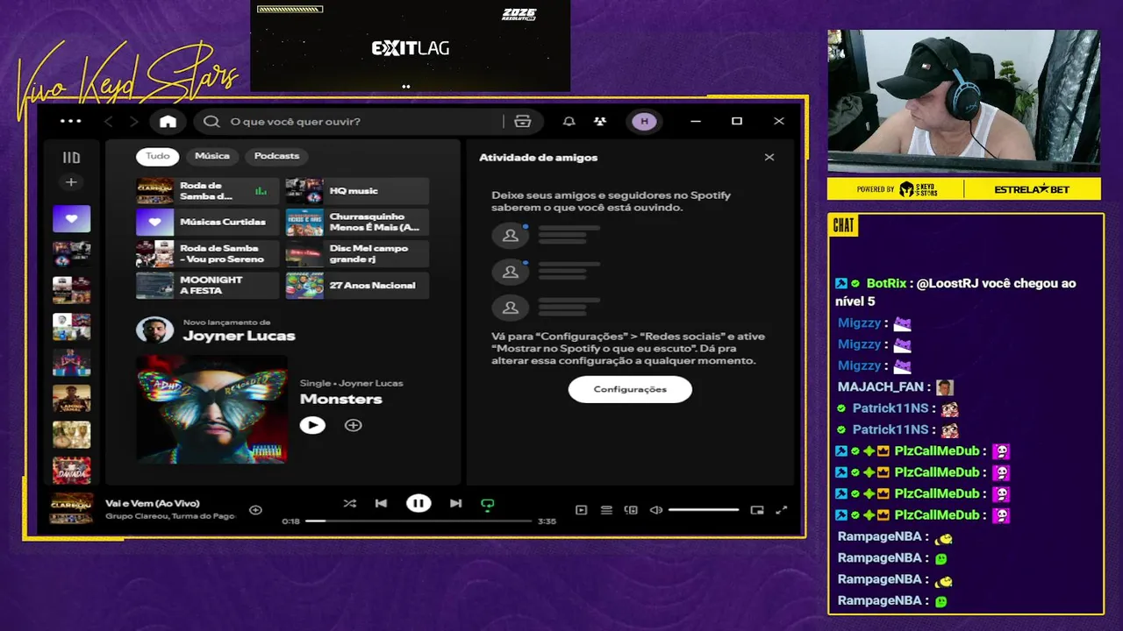The width and height of the screenshot is (1123, 631).
Task: Open the 'HQ music' tile
Action: [x=357, y=191]
